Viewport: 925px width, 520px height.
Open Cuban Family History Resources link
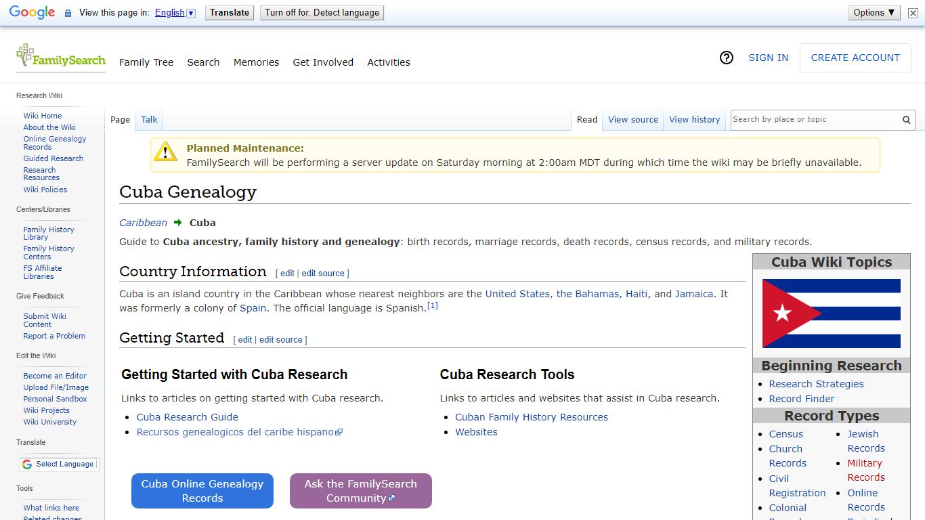tap(532, 417)
